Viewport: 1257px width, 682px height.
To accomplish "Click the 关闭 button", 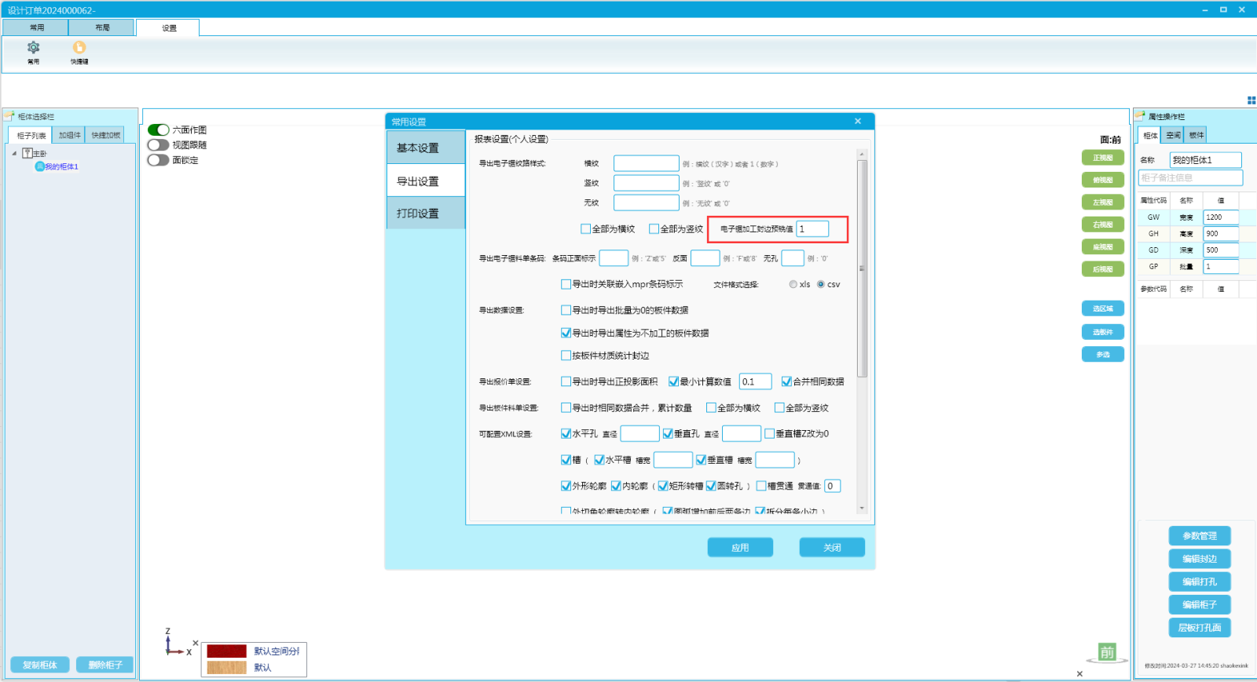I will click(x=832, y=547).
